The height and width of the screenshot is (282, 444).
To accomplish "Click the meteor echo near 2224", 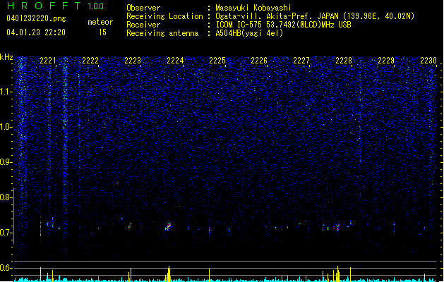I will click(169, 226).
